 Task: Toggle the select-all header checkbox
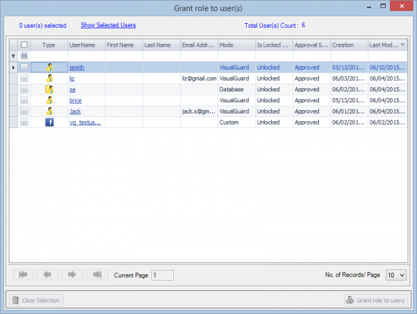[24, 45]
